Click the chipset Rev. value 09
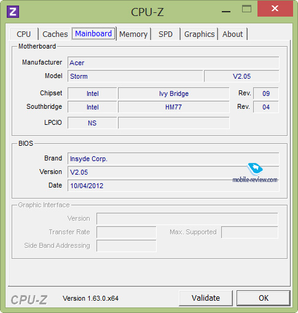The image size is (298, 313). [x=266, y=93]
